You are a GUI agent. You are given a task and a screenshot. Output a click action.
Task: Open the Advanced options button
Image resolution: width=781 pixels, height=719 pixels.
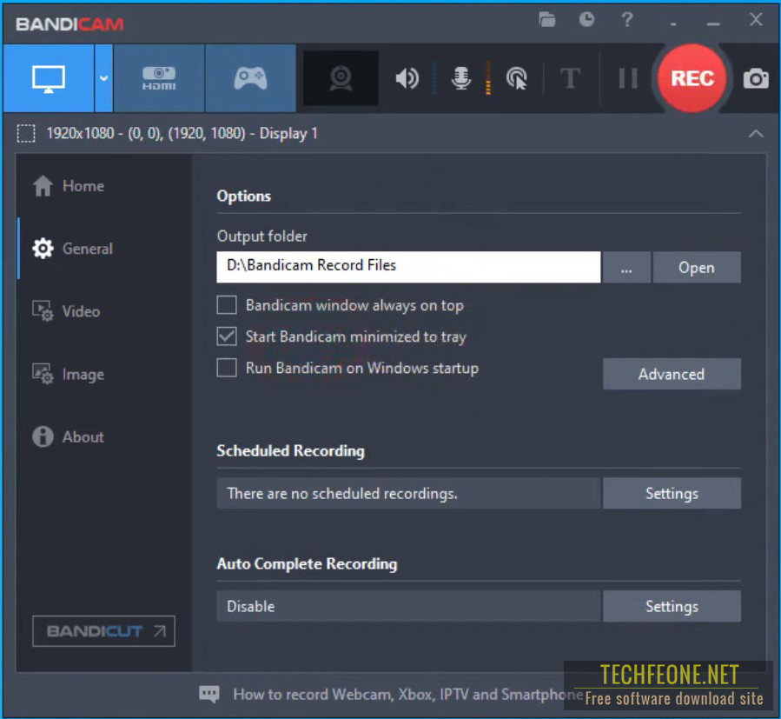[x=672, y=374]
